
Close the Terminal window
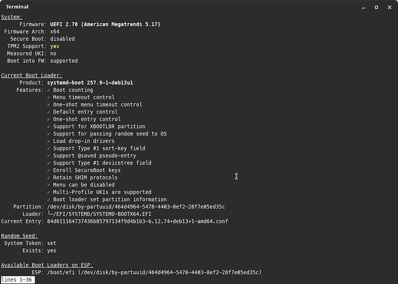pos(389,7)
